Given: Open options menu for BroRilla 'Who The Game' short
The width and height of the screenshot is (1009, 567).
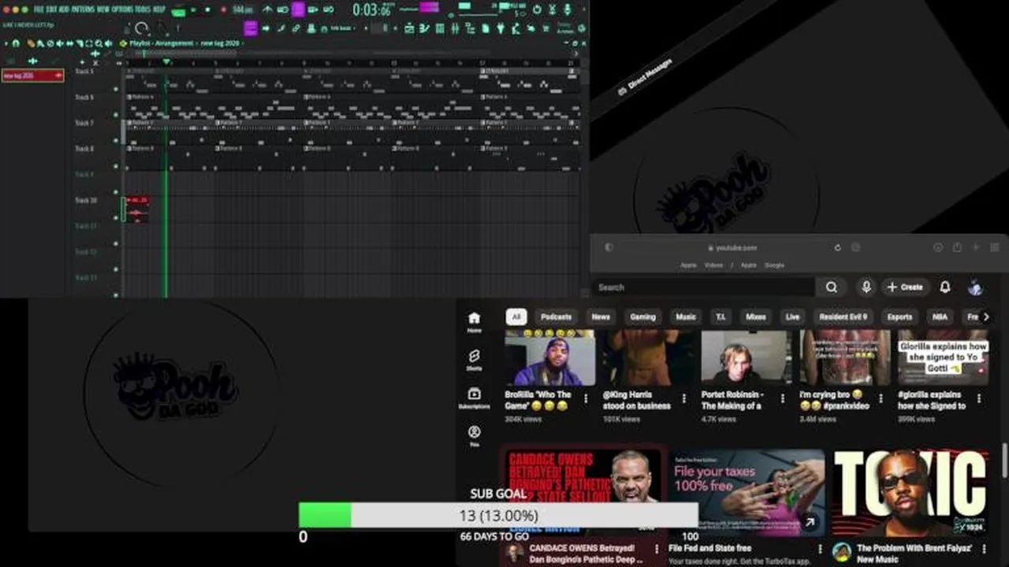Looking at the screenshot, I should (x=586, y=399).
